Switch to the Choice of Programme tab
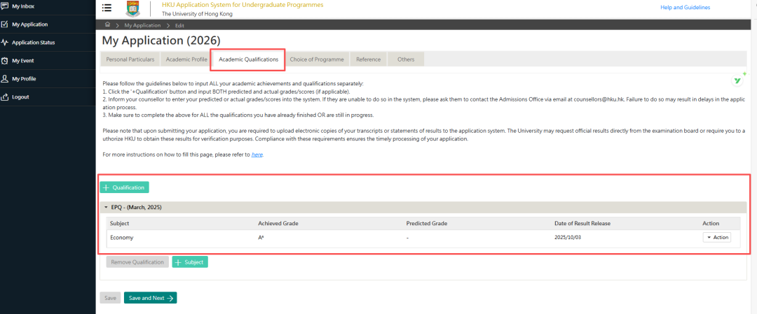 316,59
